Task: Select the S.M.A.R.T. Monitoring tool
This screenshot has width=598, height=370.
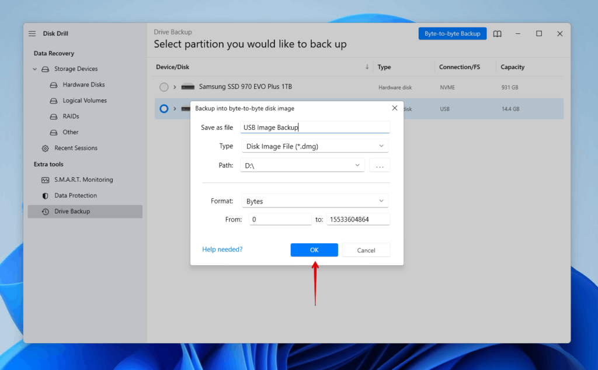Action: pos(76,179)
